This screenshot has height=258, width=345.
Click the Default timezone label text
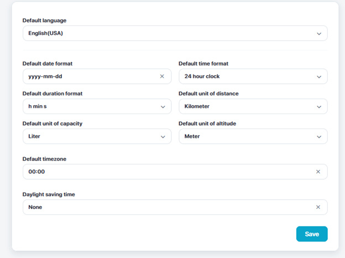coord(44,159)
